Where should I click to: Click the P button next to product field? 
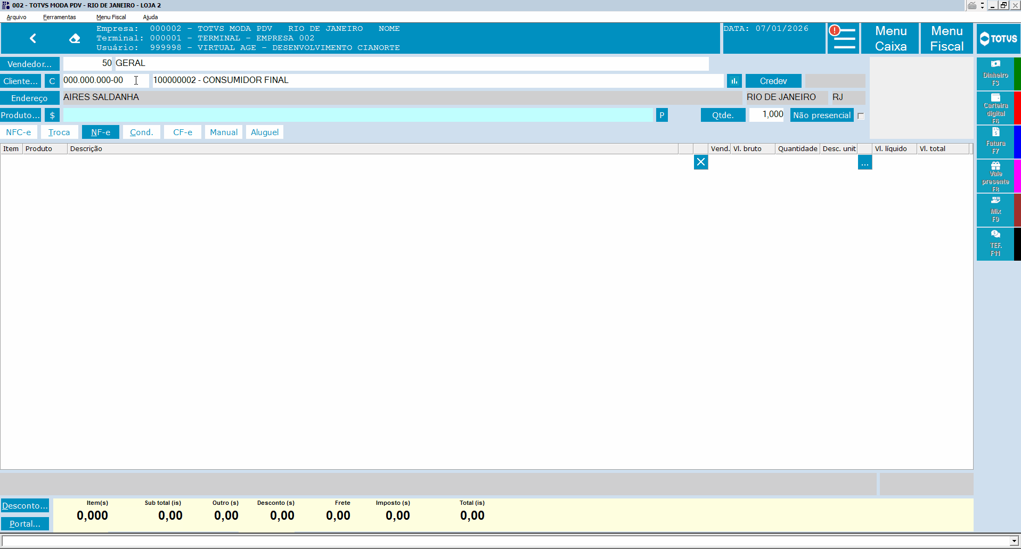click(662, 115)
